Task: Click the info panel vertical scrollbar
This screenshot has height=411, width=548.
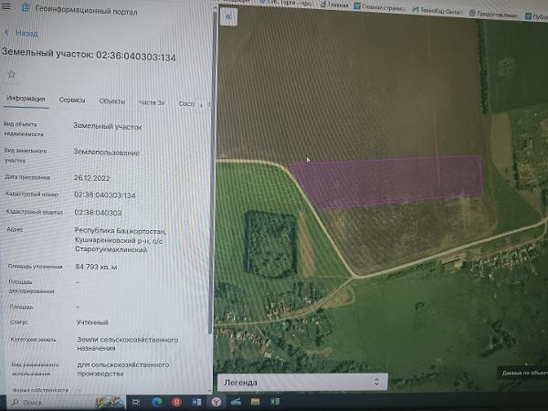Action: click(210, 174)
